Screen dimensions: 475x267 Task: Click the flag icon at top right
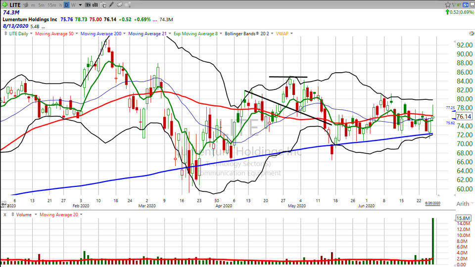click(x=454, y=5)
